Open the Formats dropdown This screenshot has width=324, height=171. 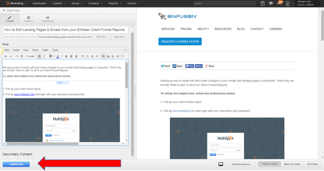tap(30, 56)
